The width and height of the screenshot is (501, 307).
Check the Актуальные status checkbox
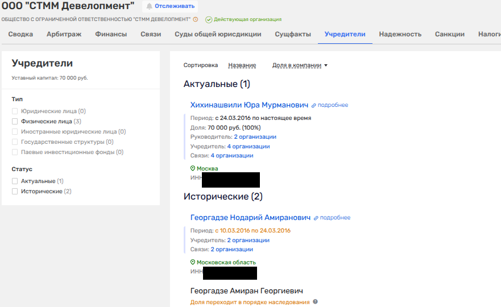(x=15, y=181)
